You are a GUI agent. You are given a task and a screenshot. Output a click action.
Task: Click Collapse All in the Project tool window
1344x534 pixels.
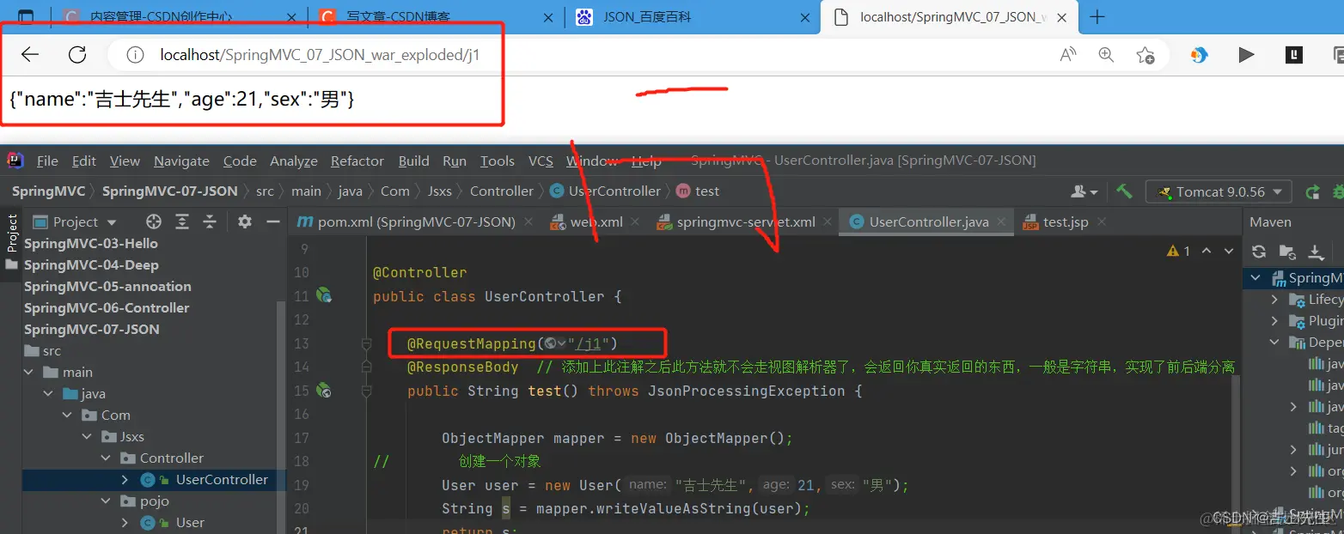click(x=209, y=221)
